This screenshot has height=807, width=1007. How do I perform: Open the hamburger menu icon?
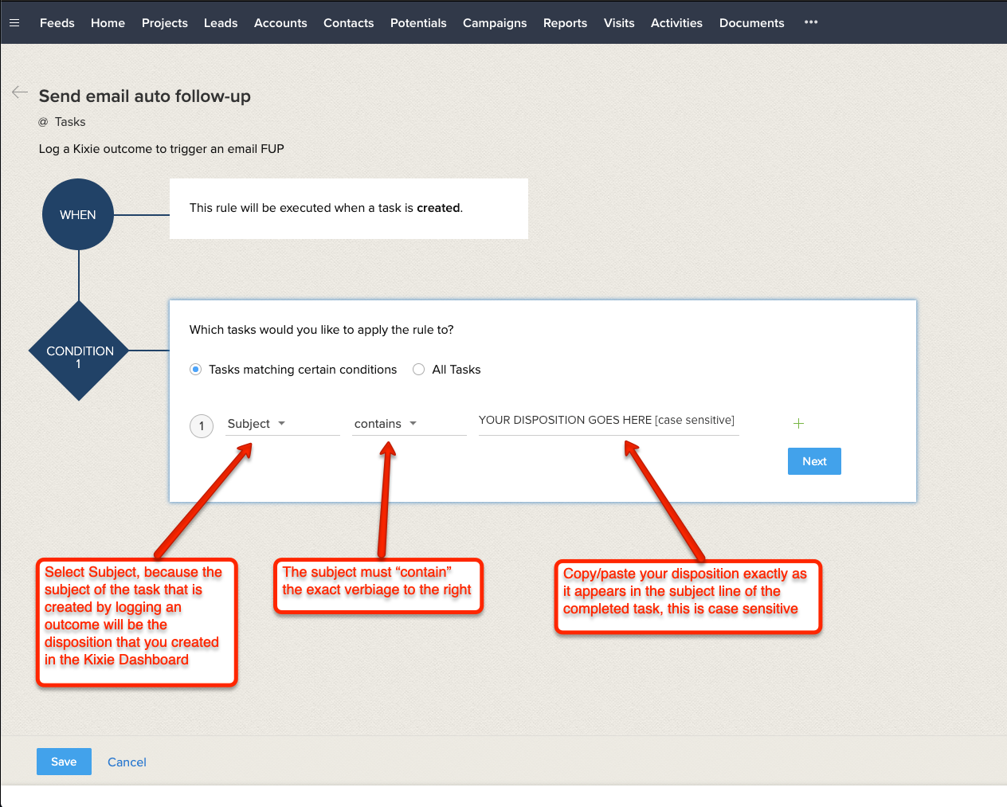(14, 23)
